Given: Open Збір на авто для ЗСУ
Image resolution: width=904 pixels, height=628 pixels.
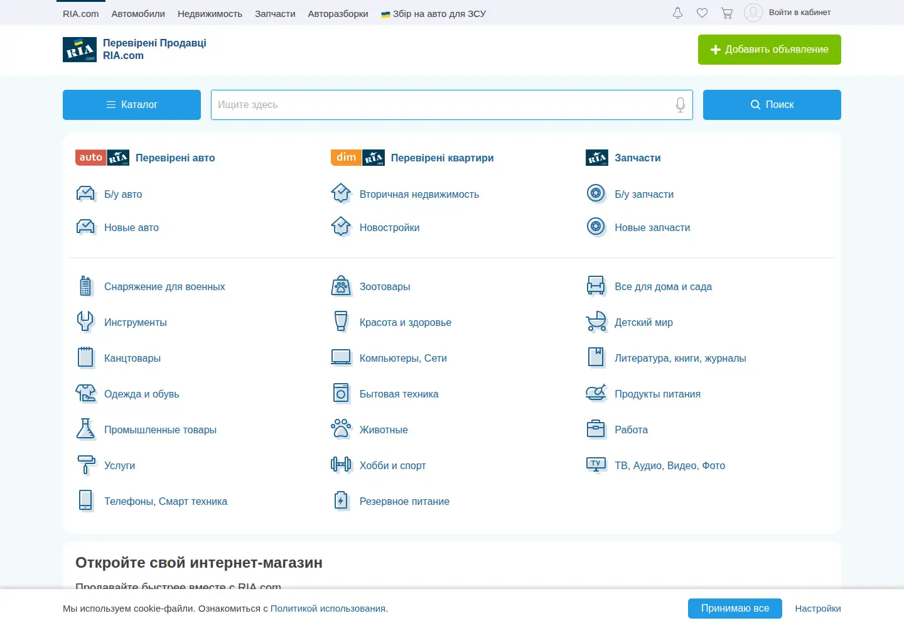Looking at the screenshot, I should click(x=434, y=14).
